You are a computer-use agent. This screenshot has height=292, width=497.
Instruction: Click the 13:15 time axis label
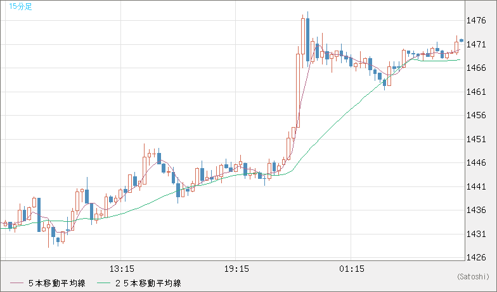[x=122, y=269]
